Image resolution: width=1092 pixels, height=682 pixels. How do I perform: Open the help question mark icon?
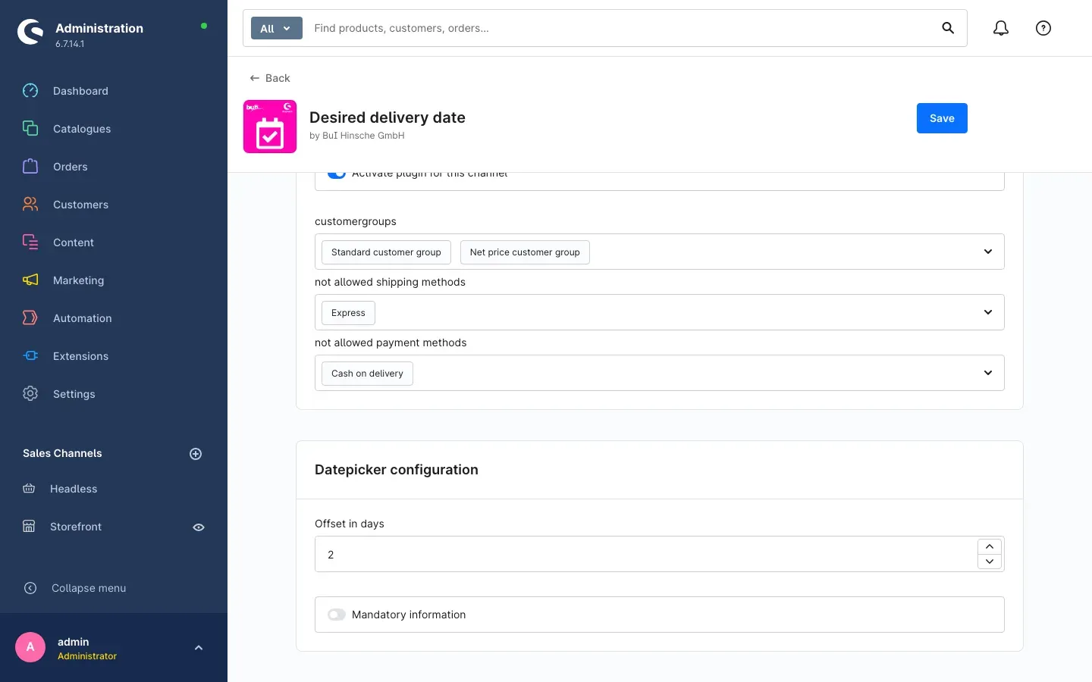(x=1043, y=28)
